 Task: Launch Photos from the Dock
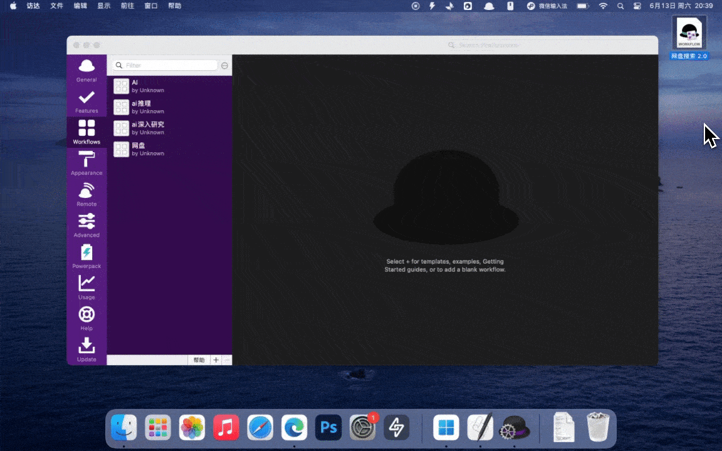(192, 428)
